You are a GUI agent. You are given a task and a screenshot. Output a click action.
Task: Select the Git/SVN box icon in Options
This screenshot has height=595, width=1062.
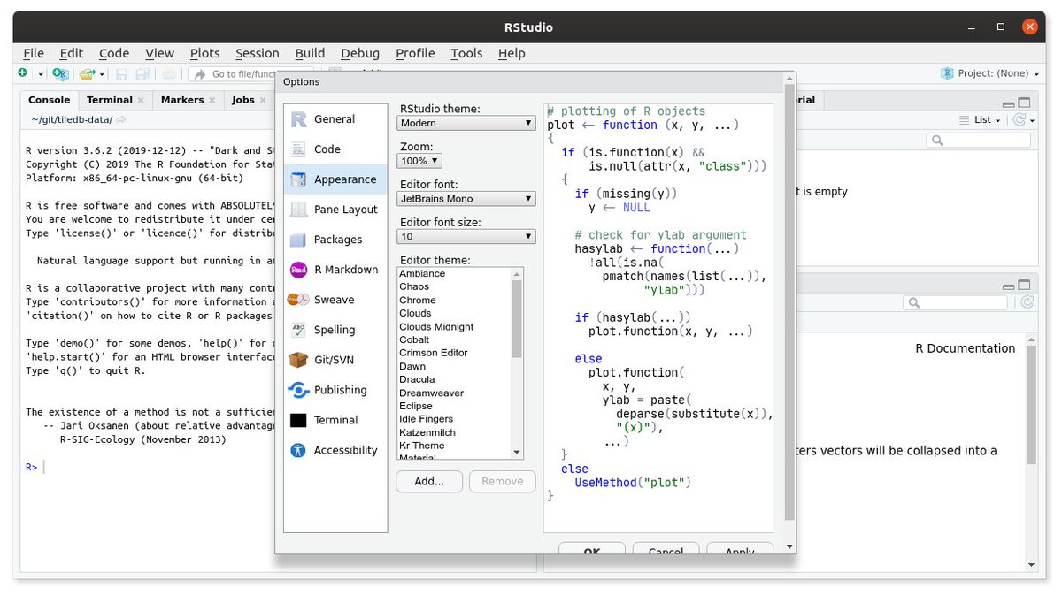299,360
